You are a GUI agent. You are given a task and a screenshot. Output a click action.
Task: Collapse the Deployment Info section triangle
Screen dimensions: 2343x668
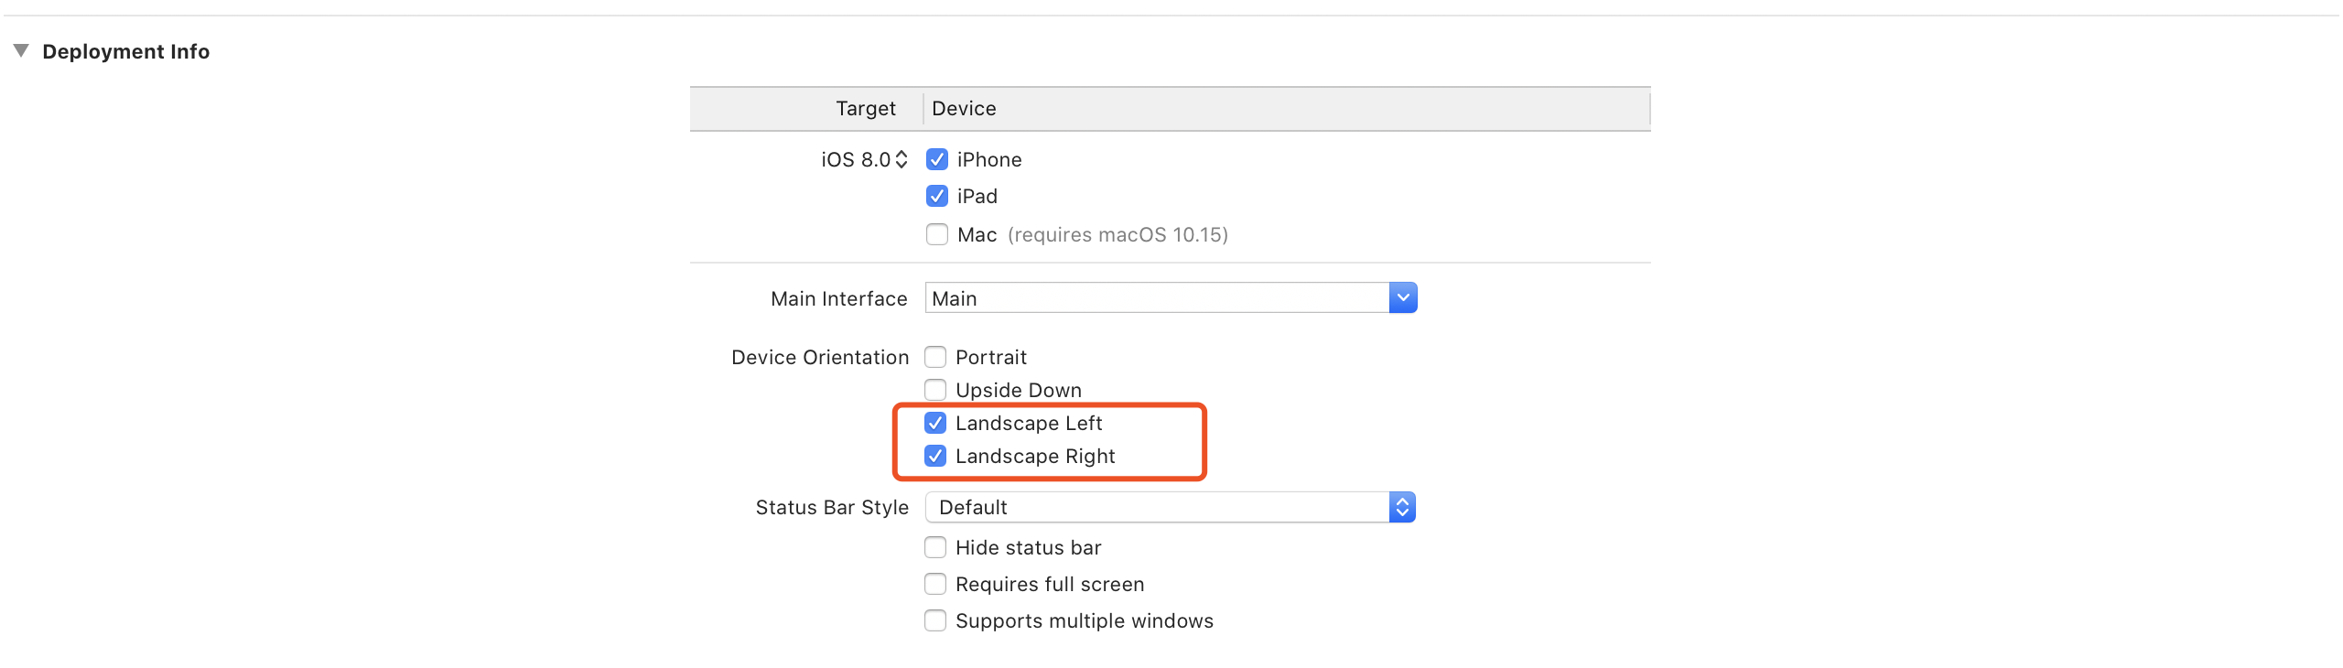click(21, 51)
